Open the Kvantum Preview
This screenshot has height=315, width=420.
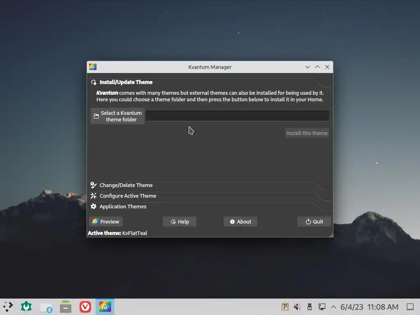(106, 222)
